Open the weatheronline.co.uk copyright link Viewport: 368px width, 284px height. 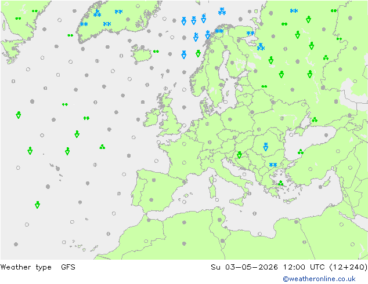[319, 279]
